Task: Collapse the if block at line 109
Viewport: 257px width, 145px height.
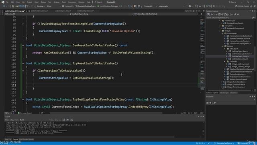Action: 23,71
